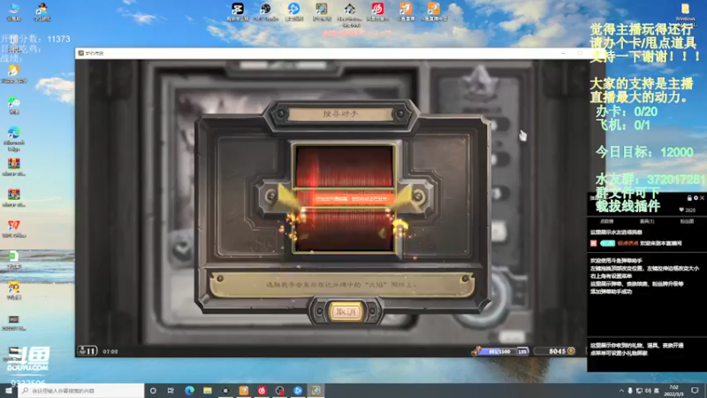Open Task View on the taskbar

[x=171, y=390]
